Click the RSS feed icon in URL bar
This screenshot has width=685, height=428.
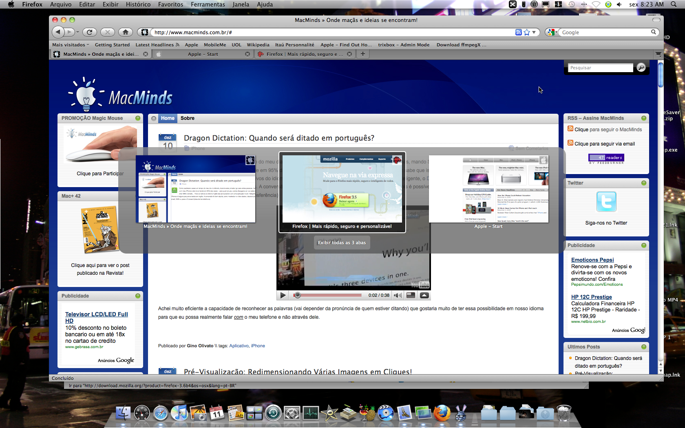(x=518, y=32)
